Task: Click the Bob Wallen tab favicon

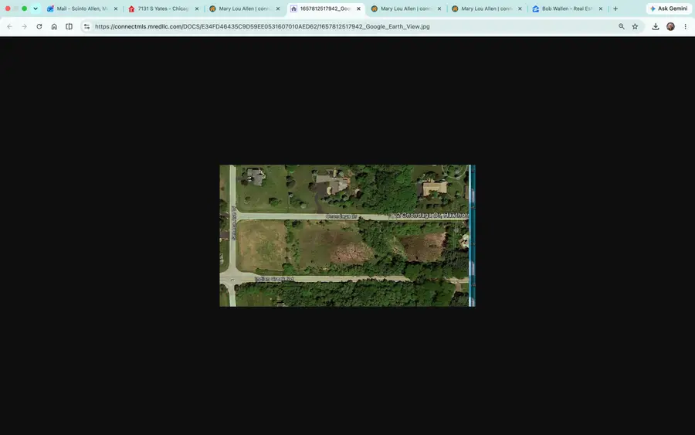Action: point(535,8)
